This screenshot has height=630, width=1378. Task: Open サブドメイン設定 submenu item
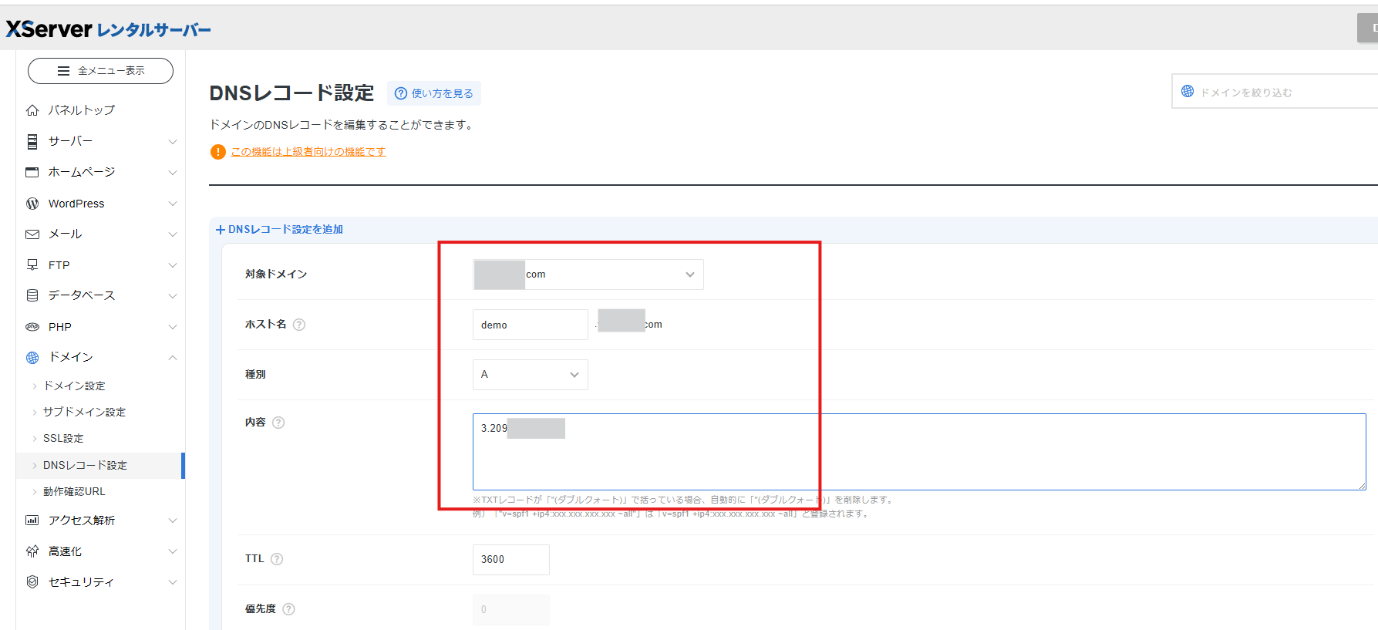tap(85, 412)
